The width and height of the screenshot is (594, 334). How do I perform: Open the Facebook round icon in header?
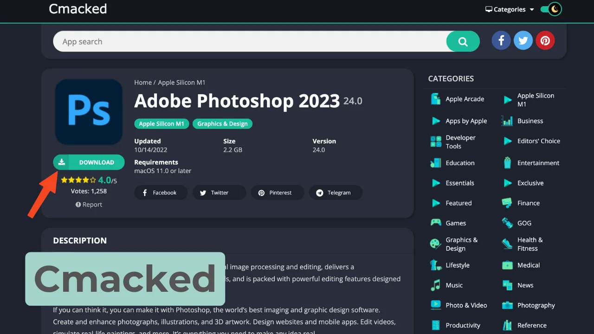(501, 41)
